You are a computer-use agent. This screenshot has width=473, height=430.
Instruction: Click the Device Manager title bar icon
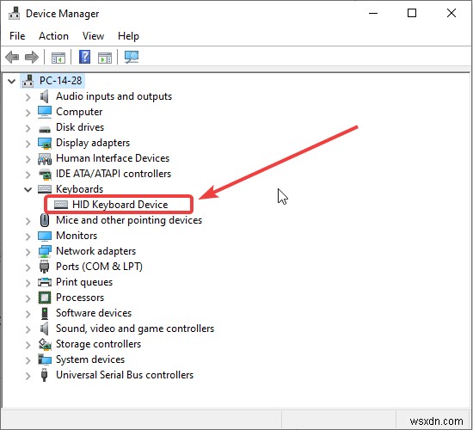point(14,13)
